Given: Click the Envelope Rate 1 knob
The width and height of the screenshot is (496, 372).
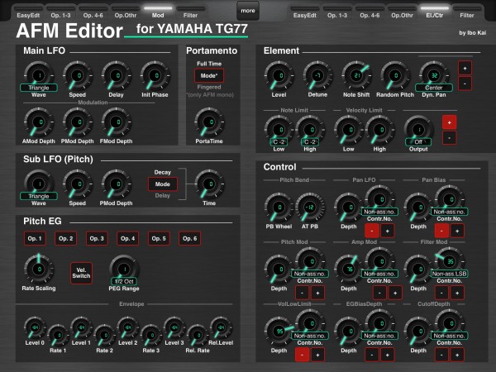Looking at the screenshot, I should point(58,336).
